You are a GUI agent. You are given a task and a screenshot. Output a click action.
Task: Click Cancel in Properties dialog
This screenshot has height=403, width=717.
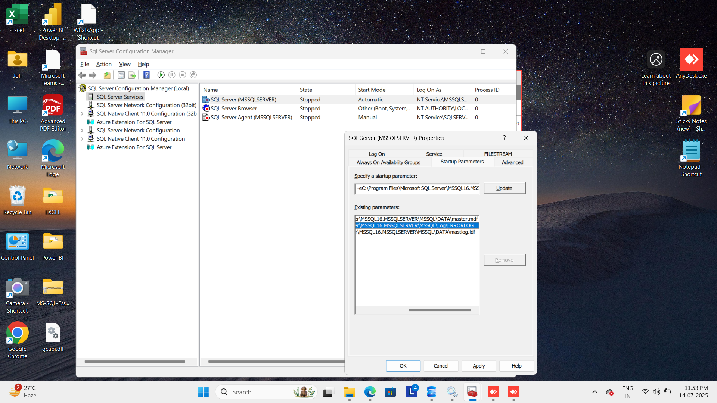pos(441,366)
